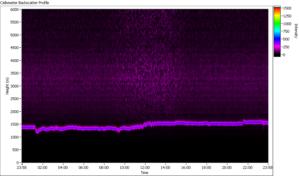Click the '10:00' time axis label
299x176 pixels.
click(x=125, y=167)
